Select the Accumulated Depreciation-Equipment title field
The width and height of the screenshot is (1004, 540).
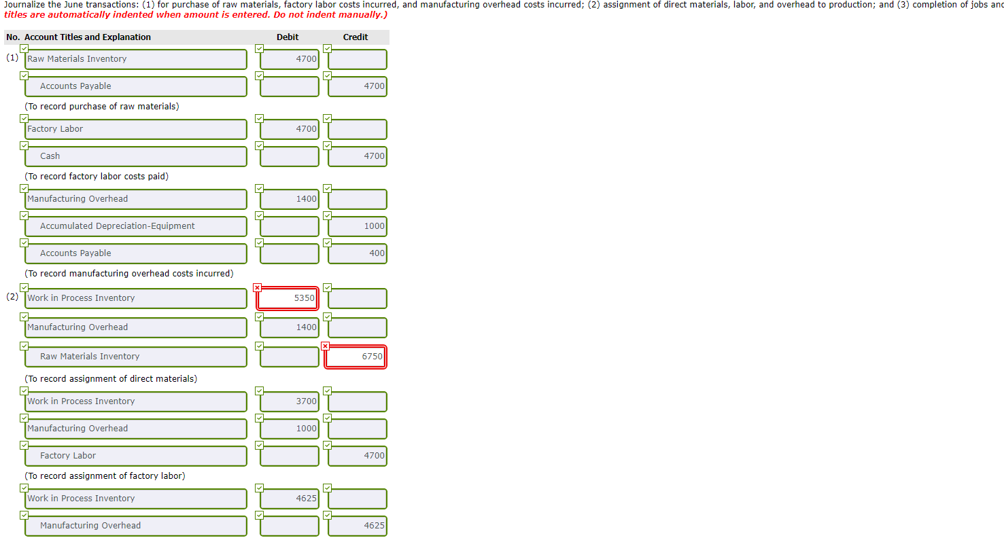[136, 226]
